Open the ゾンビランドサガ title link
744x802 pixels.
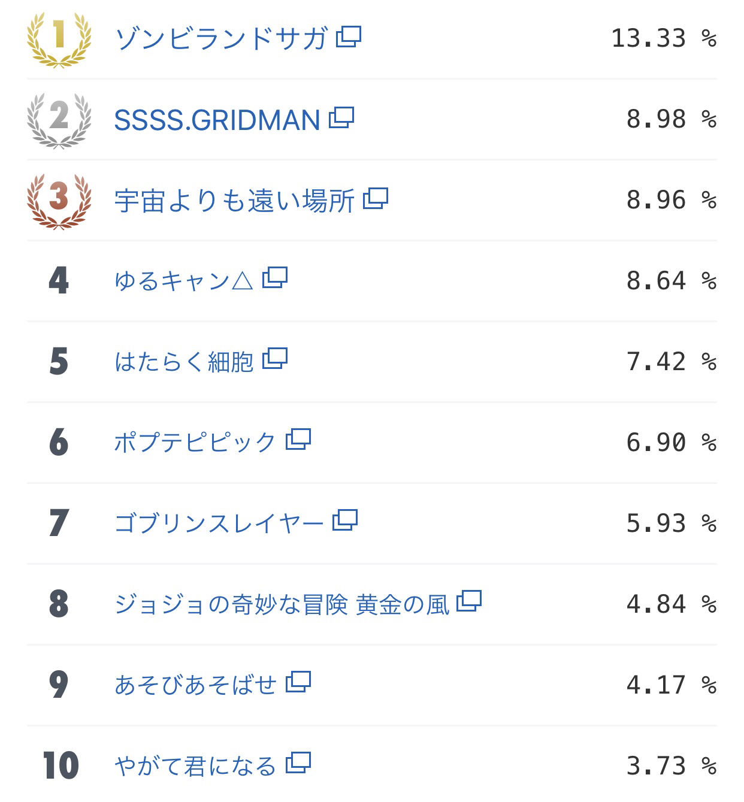tap(221, 39)
